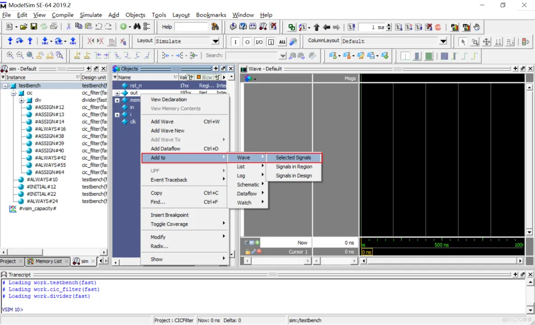Screen dimensions: 535x325
Task: Choose Selected Signals from Wave submenu
Action: point(293,158)
